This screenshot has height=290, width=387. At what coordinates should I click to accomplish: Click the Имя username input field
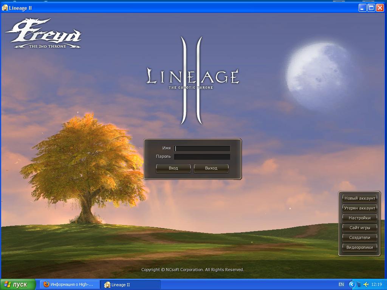pos(202,148)
